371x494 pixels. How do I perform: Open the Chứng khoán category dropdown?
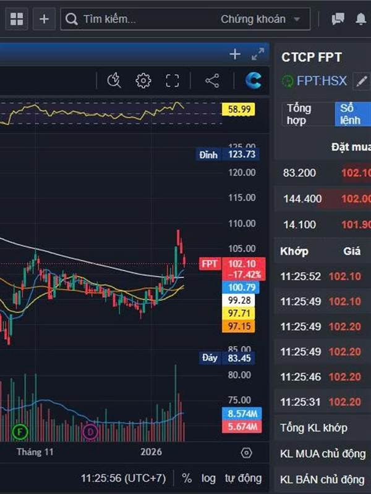(260, 19)
